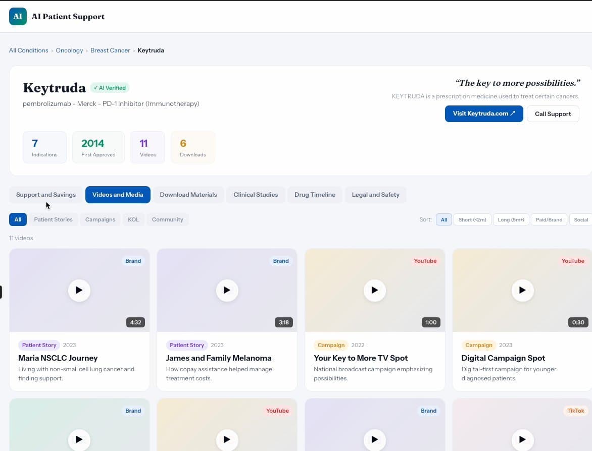Click the 1:00 duration badge

pyautogui.click(x=431, y=322)
